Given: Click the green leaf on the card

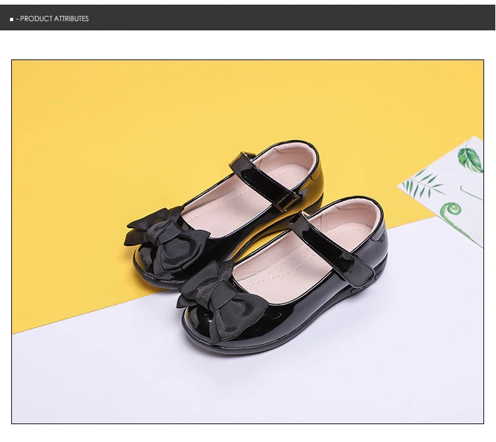Looking at the screenshot, I should [x=470, y=159].
